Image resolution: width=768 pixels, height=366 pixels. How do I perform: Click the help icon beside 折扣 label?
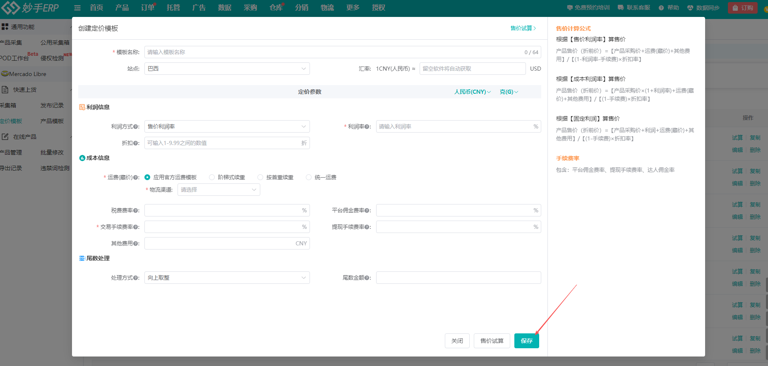click(136, 143)
